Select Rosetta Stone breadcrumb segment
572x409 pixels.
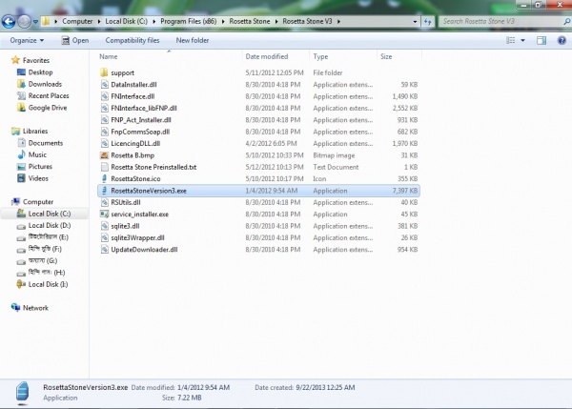click(x=250, y=22)
